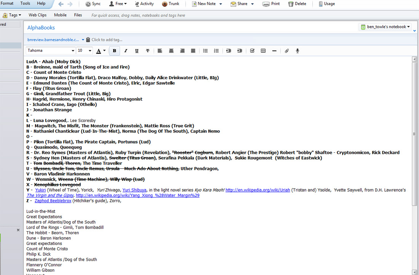The width and height of the screenshot is (419, 275).
Task: Click the 'Click to add tag' field
Action: 107,40
